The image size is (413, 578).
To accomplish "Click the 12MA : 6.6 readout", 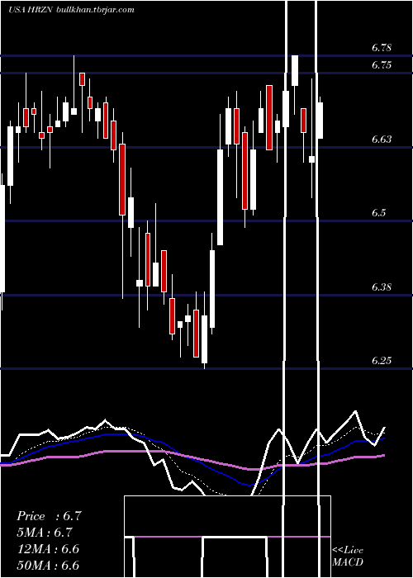I will pos(48,549).
